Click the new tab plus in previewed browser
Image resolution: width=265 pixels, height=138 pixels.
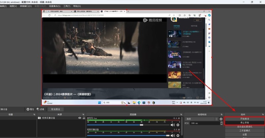128,11
